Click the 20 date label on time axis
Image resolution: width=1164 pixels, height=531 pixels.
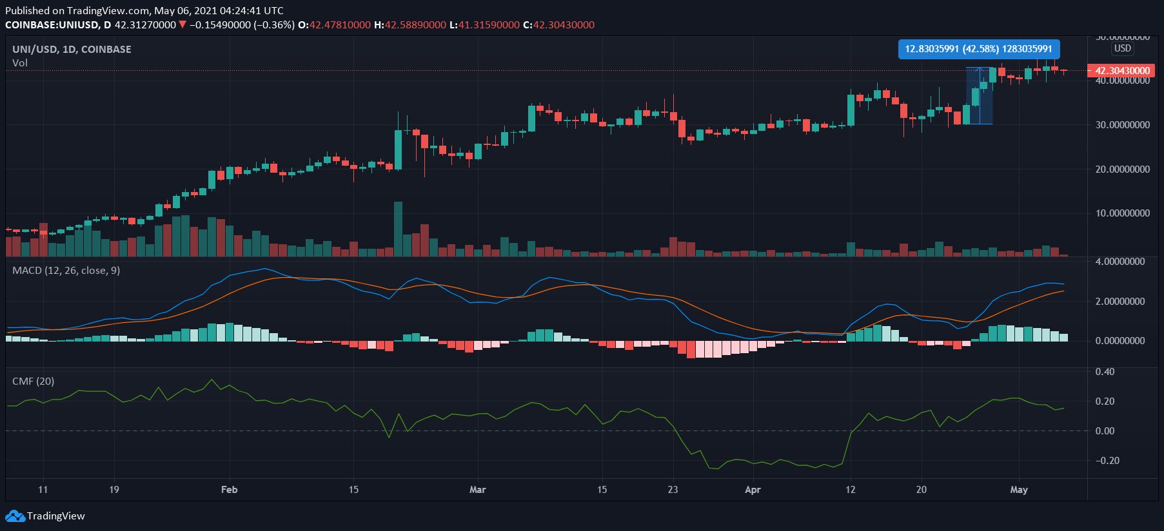click(x=922, y=489)
